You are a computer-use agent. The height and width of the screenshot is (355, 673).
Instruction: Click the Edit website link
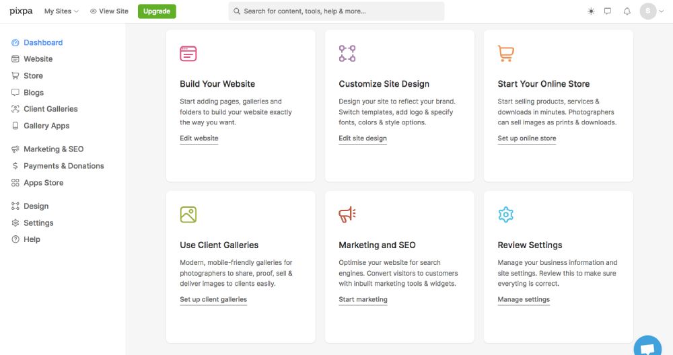(199, 139)
